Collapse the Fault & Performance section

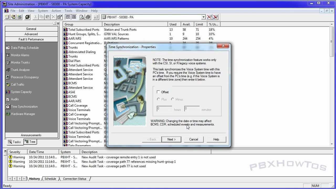click(31, 39)
